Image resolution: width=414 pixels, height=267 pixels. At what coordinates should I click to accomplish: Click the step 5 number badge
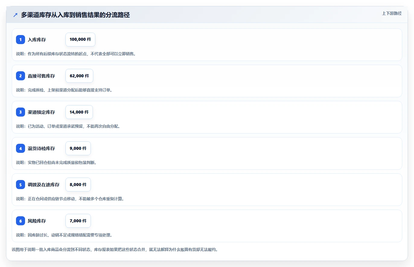point(21,185)
